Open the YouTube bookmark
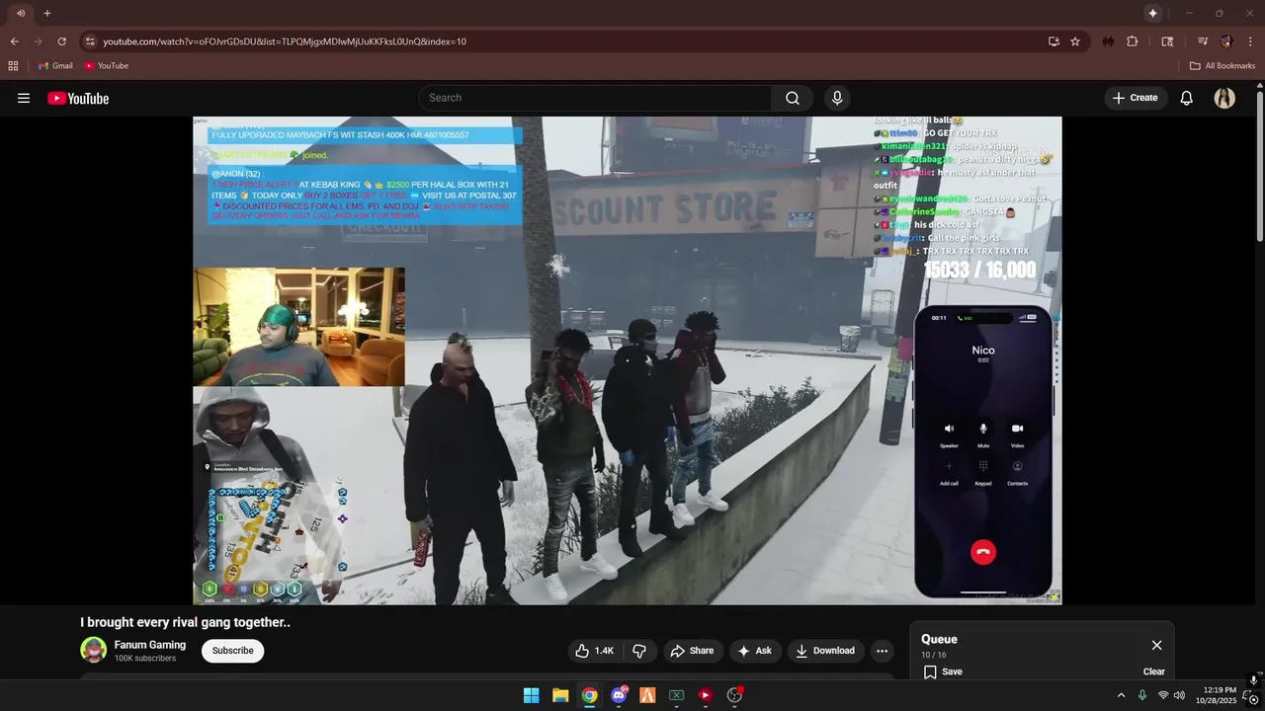This screenshot has width=1265, height=711. (x=106, y=66)
